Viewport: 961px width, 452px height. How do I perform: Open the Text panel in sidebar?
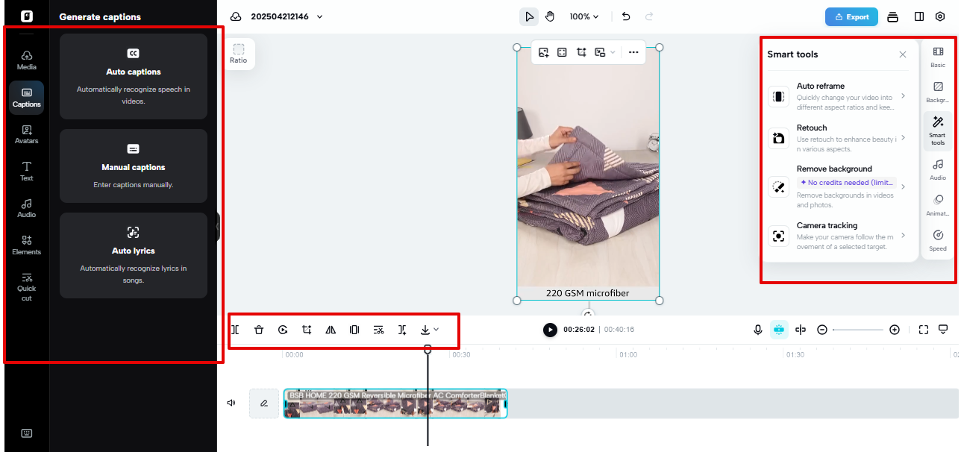pos(26,172)
